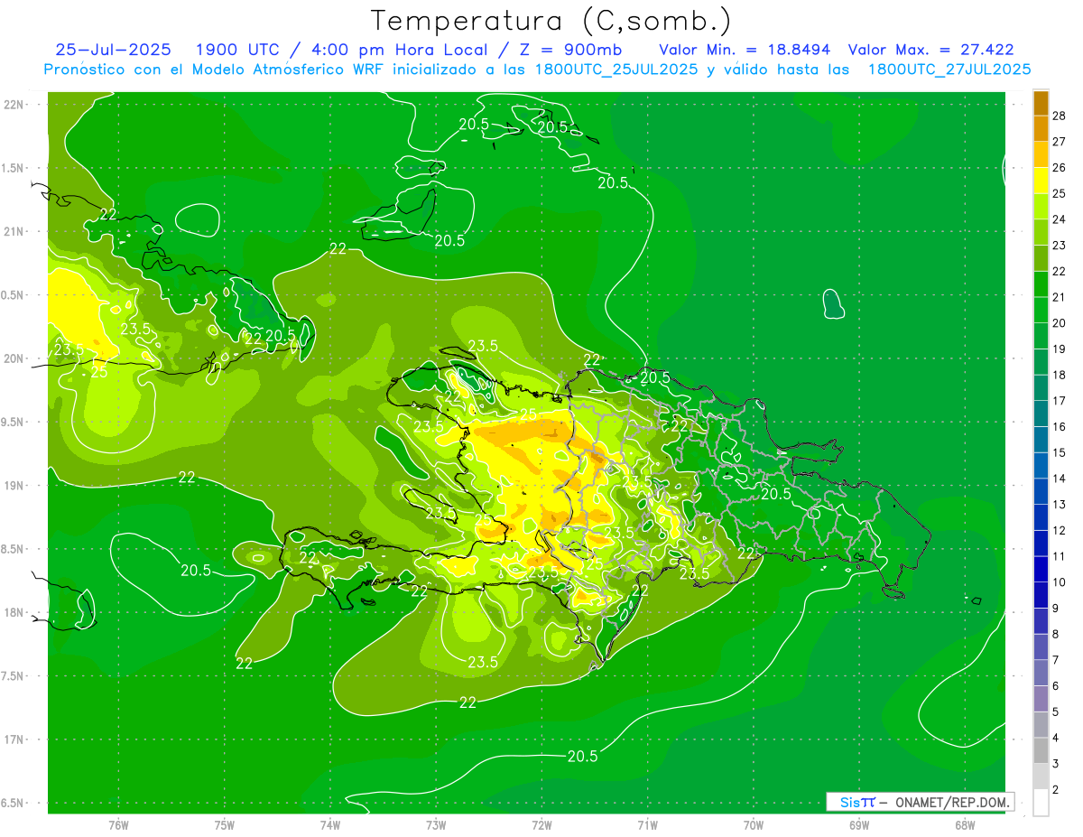
Task: Click the legend tick label '7'
Action: click(1057, 660)
